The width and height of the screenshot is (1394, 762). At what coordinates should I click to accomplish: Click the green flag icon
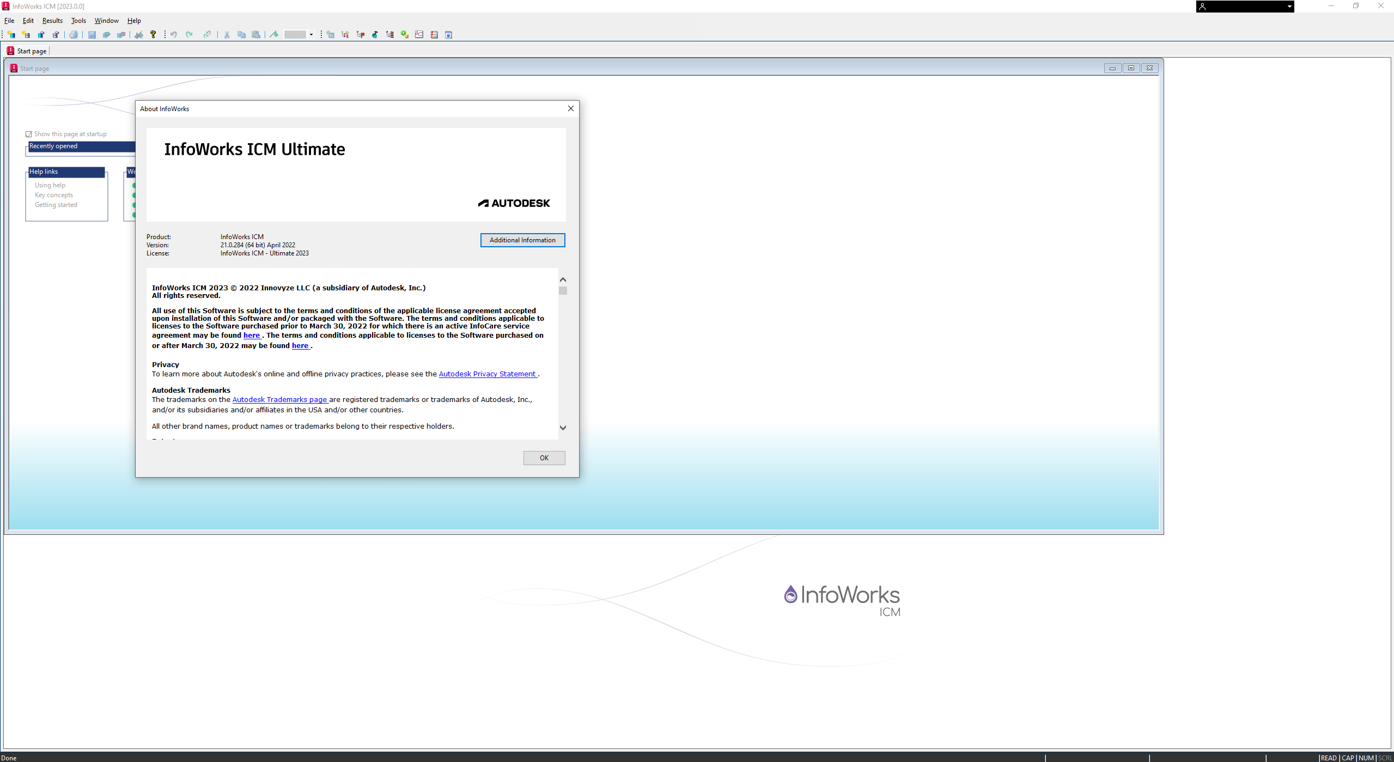274,34
